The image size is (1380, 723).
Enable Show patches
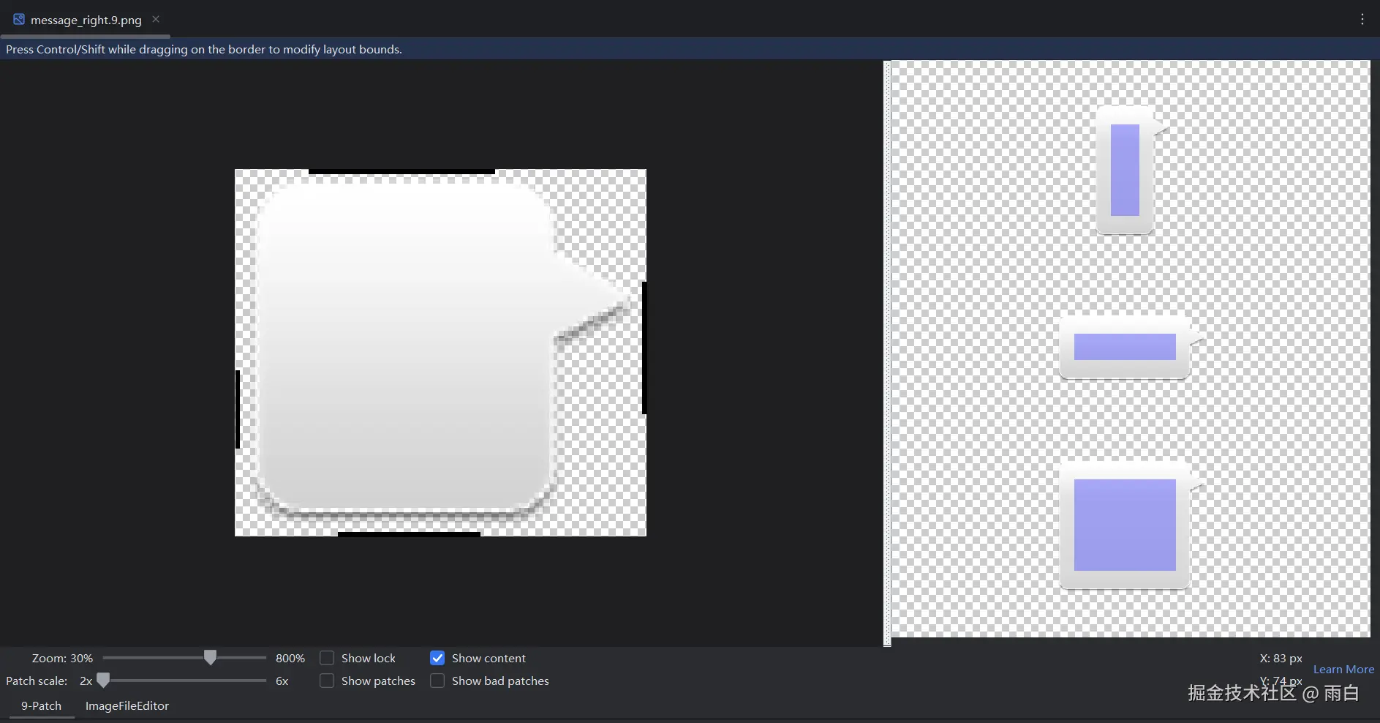pyautogui.click(x=326, y=681)
